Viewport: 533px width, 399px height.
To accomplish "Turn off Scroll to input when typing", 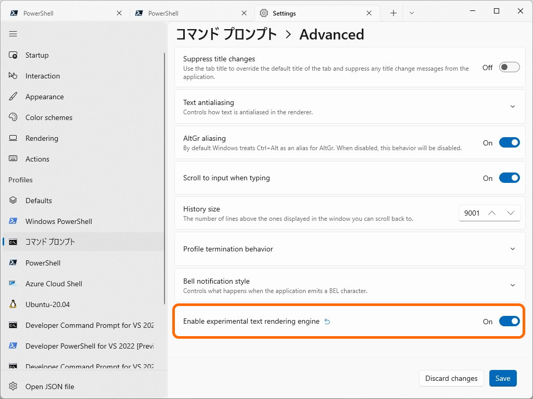I will pyautogui.click(x=509, y=177).
